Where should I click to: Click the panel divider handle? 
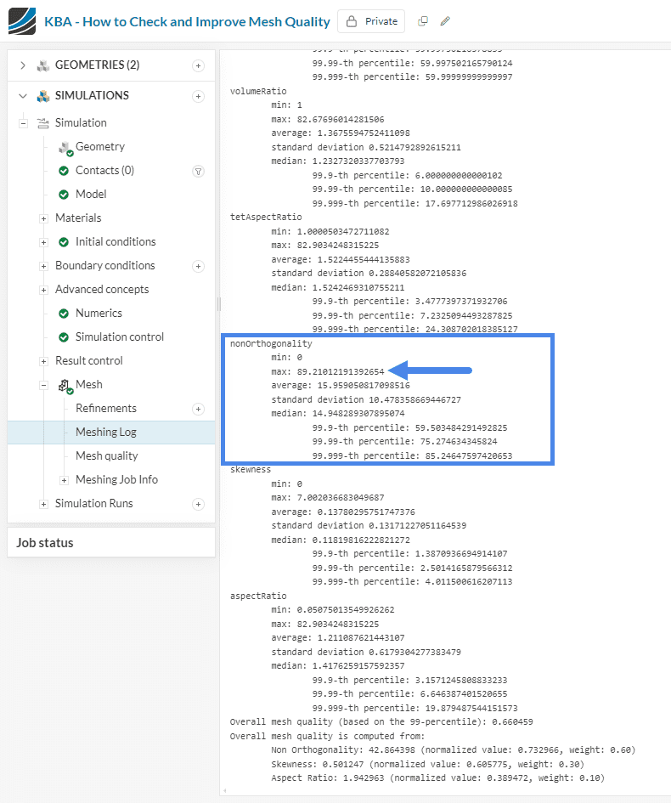(x=218, y=304)
